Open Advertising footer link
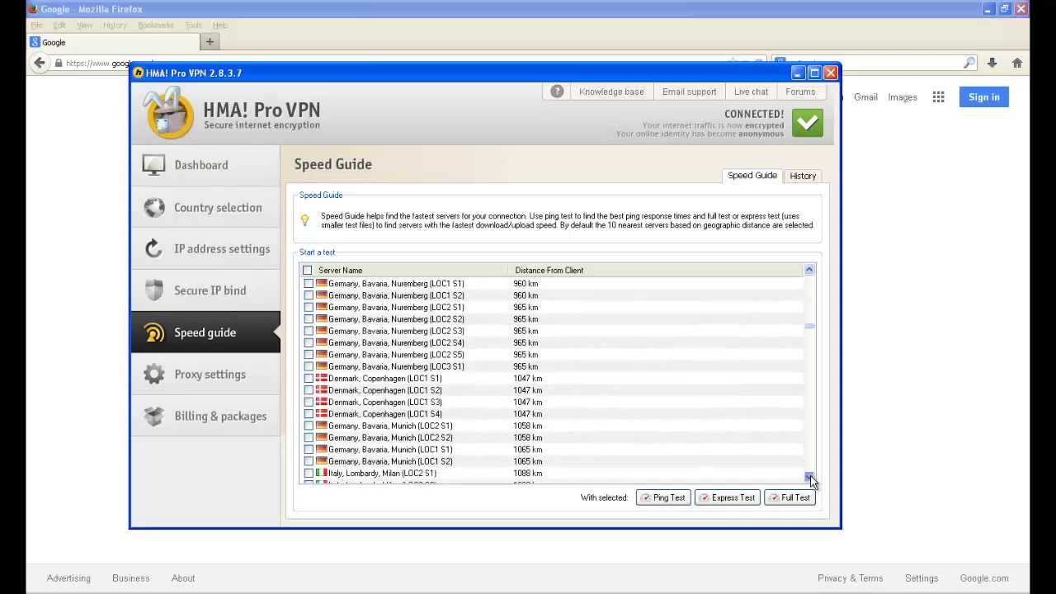This screenshot has width=1056, height=594. 68,578
